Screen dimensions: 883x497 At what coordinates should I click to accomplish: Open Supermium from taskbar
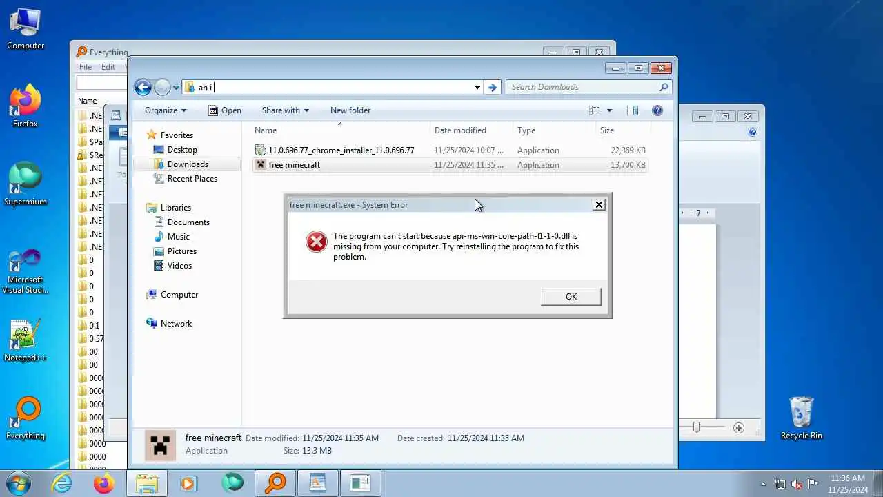tap(232, 483)
